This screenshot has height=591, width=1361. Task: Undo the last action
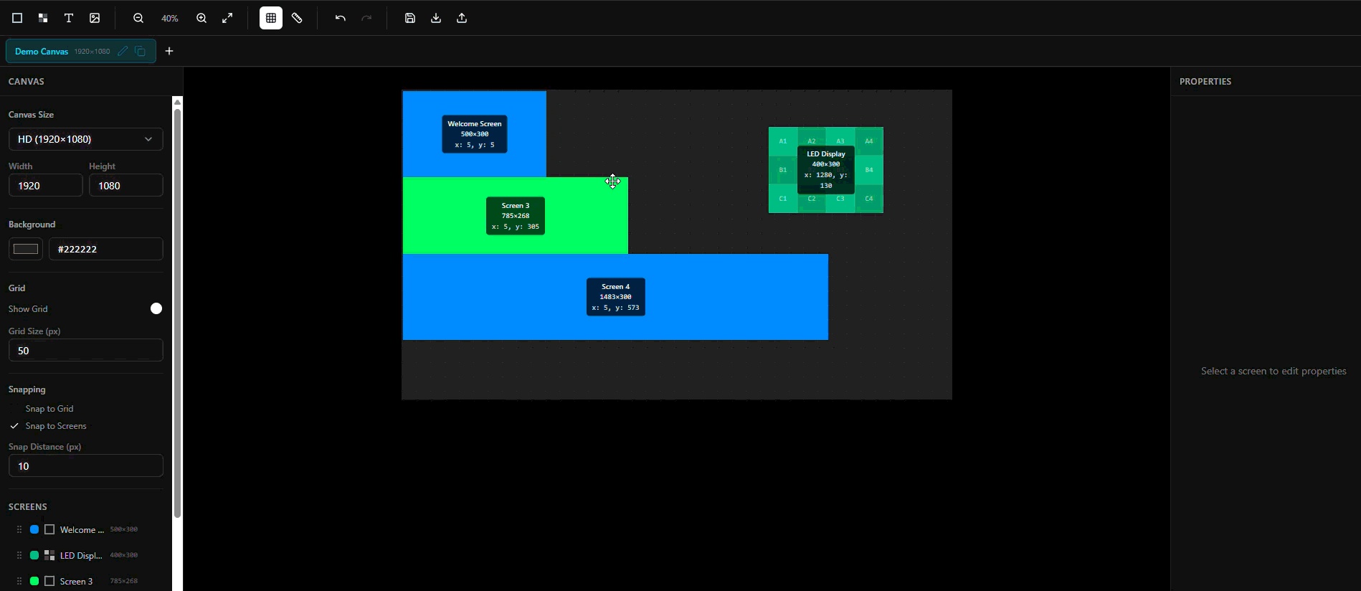[x=341, y=18]
